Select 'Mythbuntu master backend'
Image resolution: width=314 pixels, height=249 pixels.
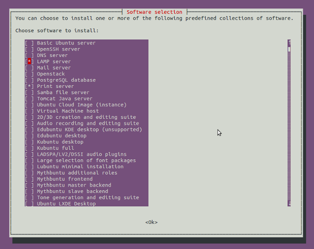pos(87,185)
